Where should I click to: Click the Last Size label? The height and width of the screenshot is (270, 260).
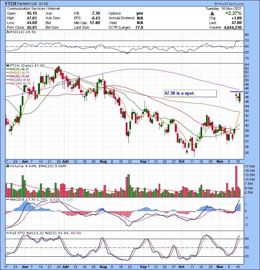[x=82, y=27]
